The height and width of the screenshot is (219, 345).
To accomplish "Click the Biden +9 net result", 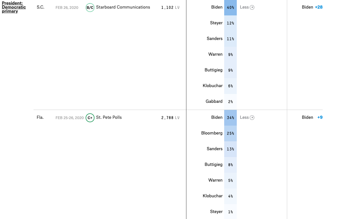I will (312, 117).
